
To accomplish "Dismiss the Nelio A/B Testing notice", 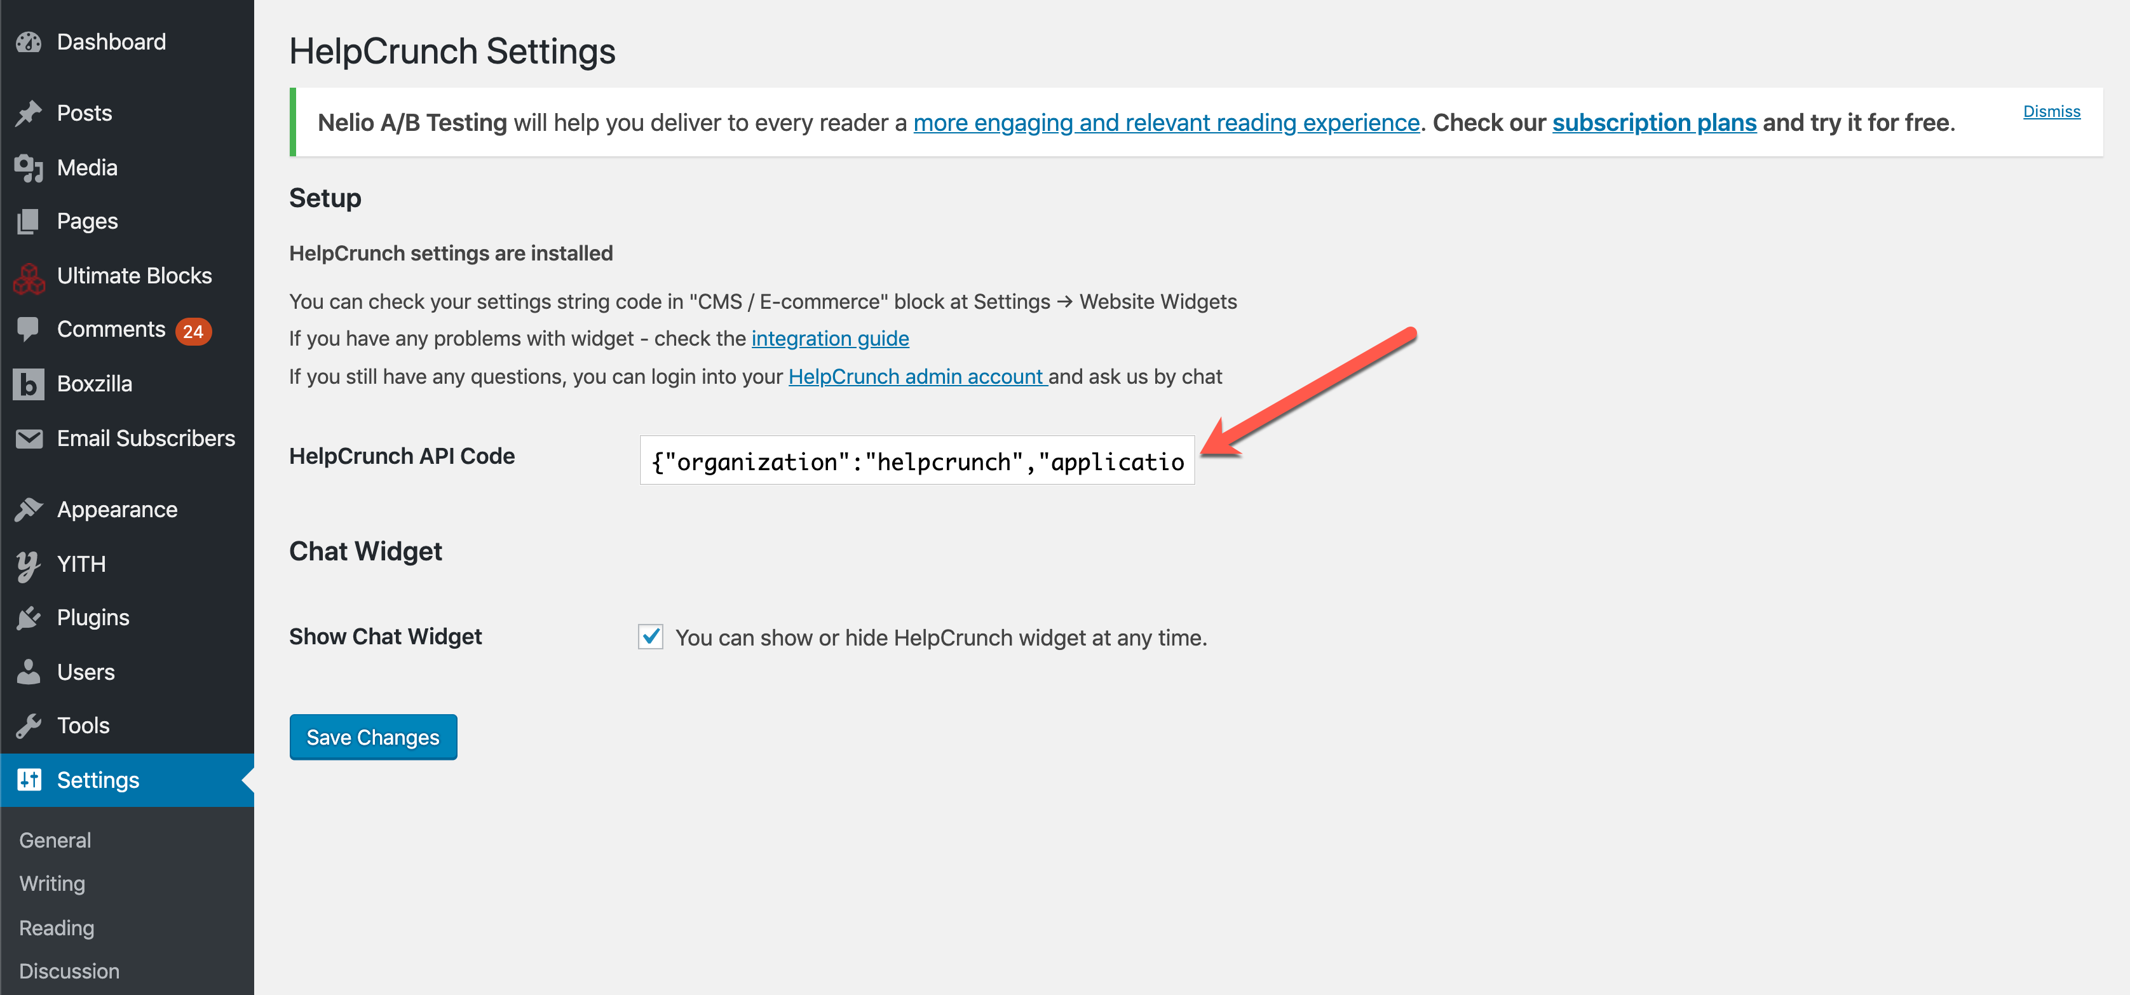I will pyautogui.click(x=2051, y=112).
